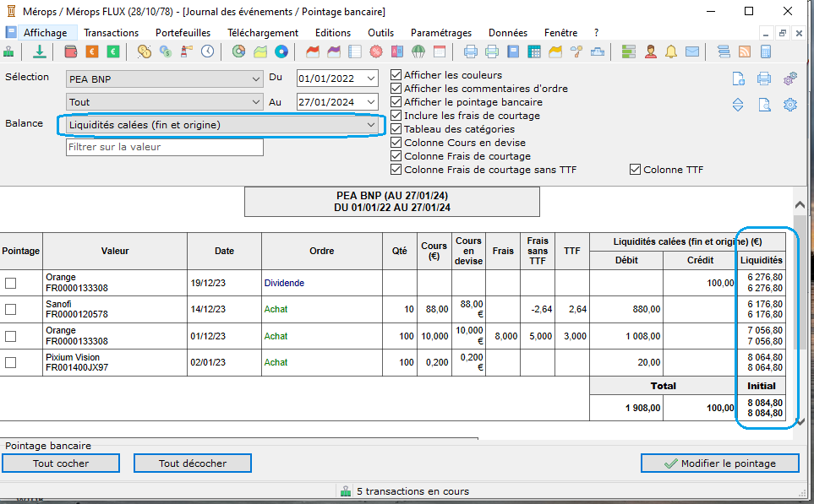Click the clock toolbar icon

[x=208, y=51]
